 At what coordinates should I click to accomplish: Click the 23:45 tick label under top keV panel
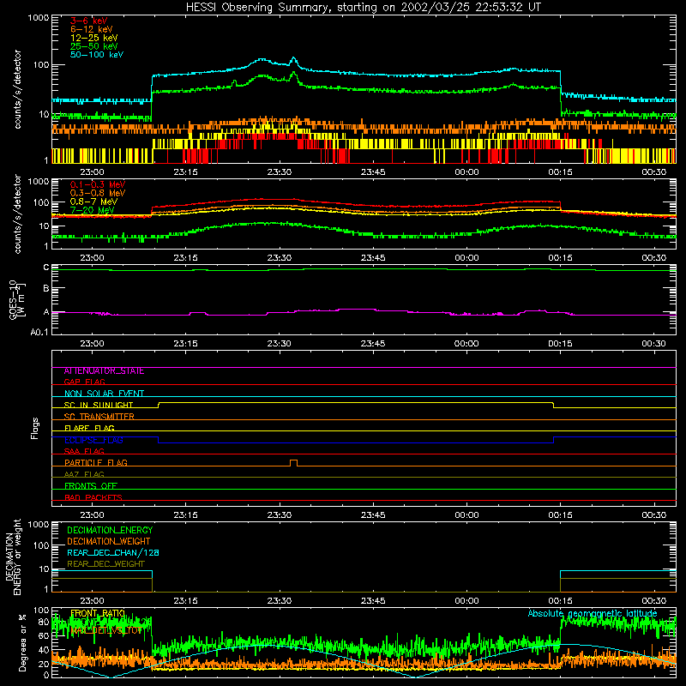[373, 172]
